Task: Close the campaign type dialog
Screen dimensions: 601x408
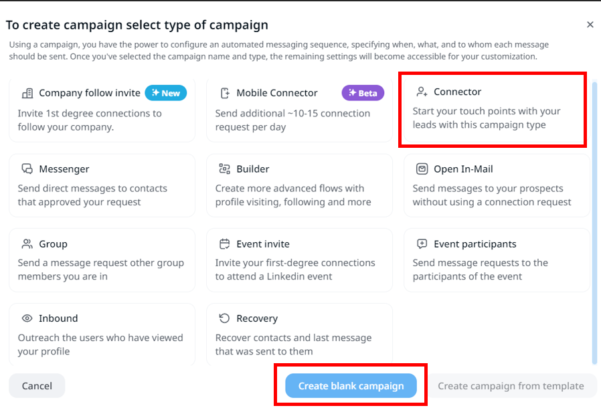Action: pos(590,25)
